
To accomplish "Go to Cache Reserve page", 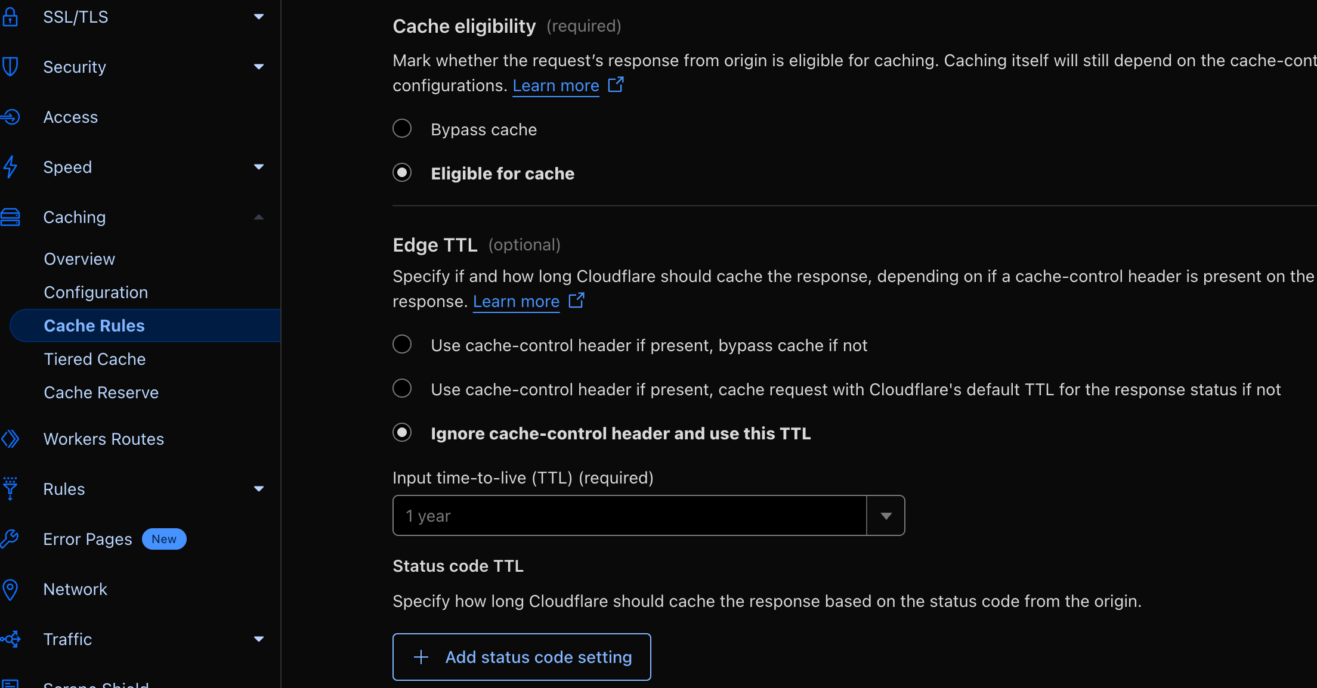I will [x=101, y=392].
